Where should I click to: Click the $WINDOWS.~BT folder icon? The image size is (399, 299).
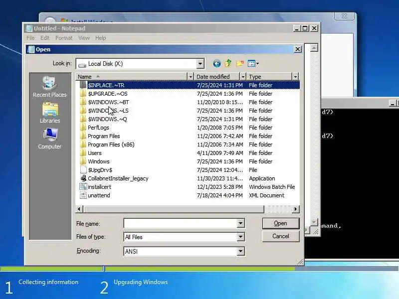tap(83, 102)
